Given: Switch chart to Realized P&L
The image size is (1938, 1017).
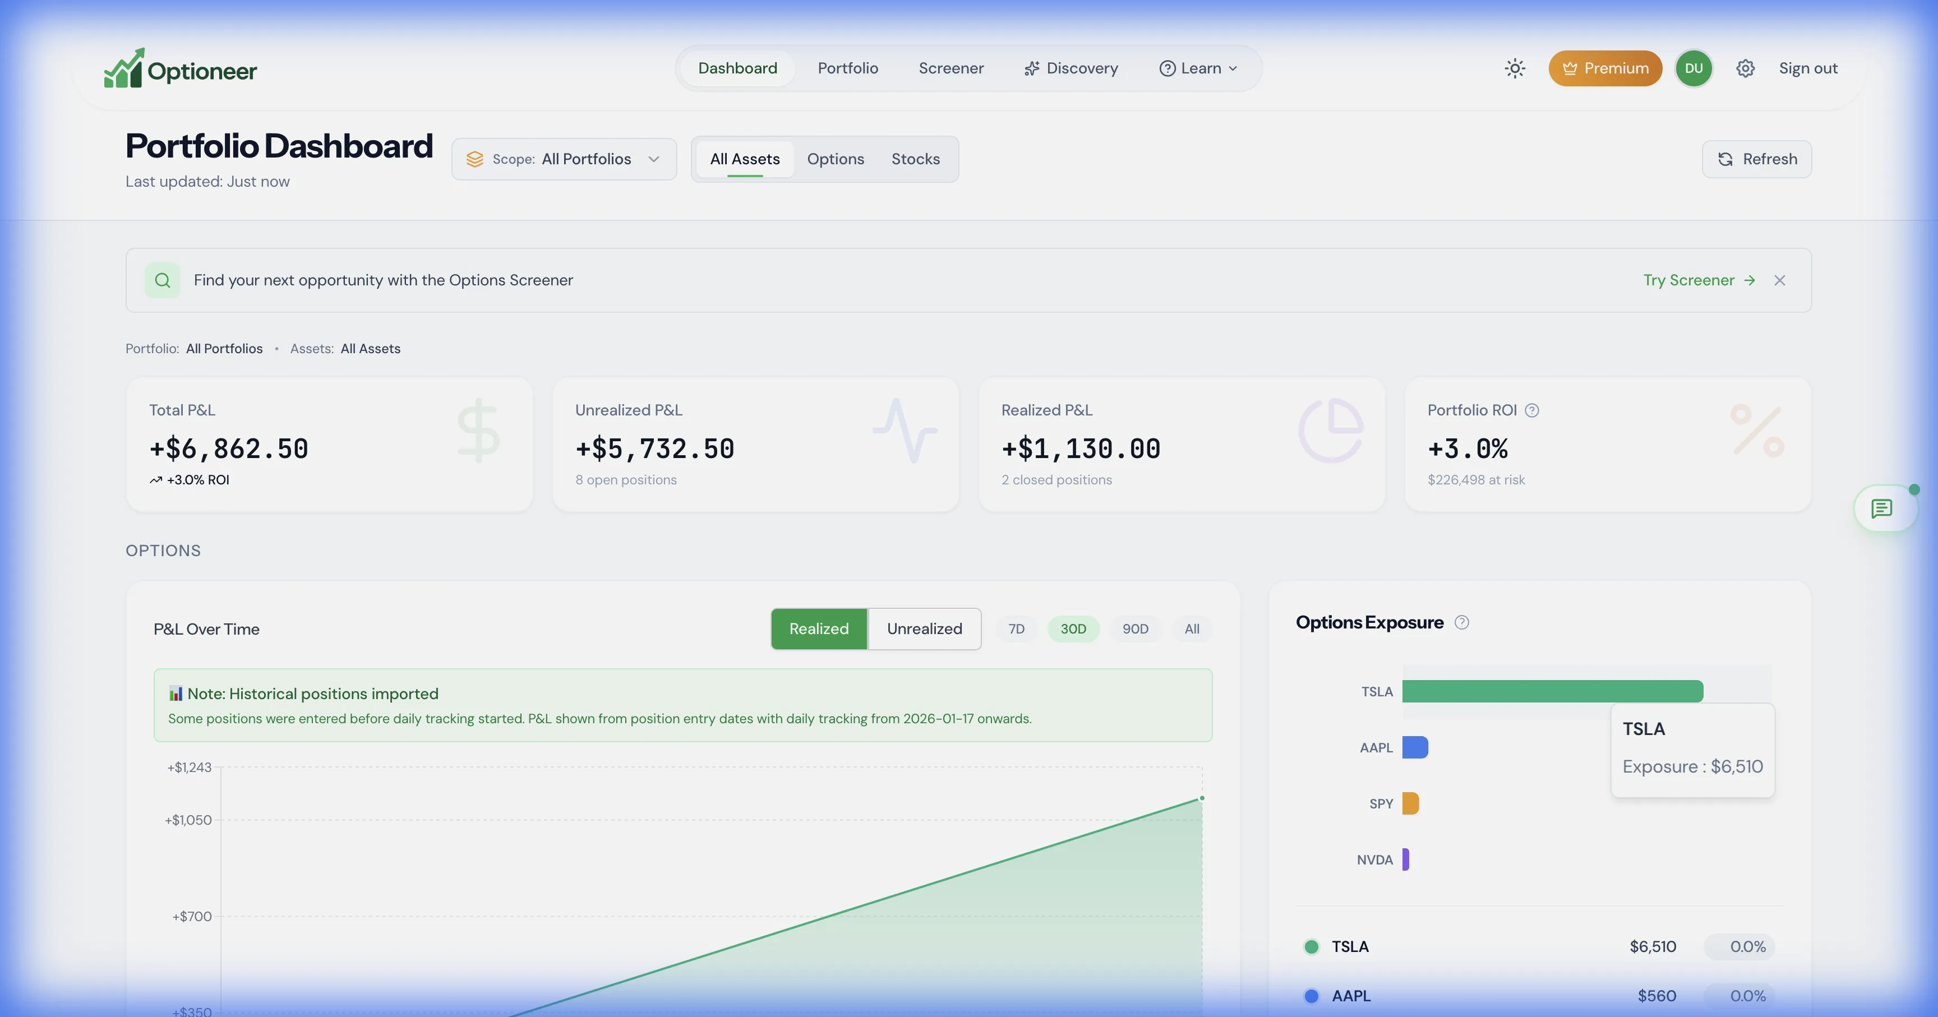Looking at the screenshot, I should pyautogui.click(x=819, y=629).
